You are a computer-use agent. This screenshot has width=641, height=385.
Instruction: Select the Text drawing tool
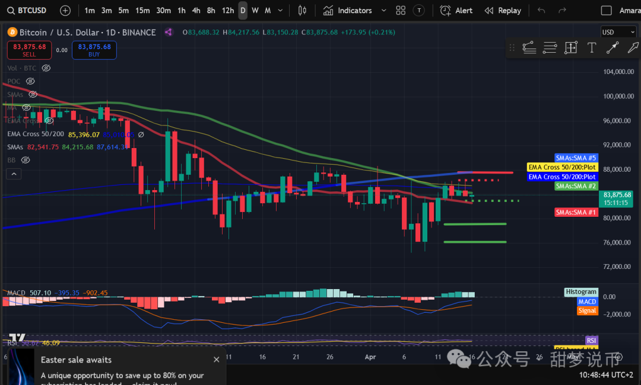591,48
